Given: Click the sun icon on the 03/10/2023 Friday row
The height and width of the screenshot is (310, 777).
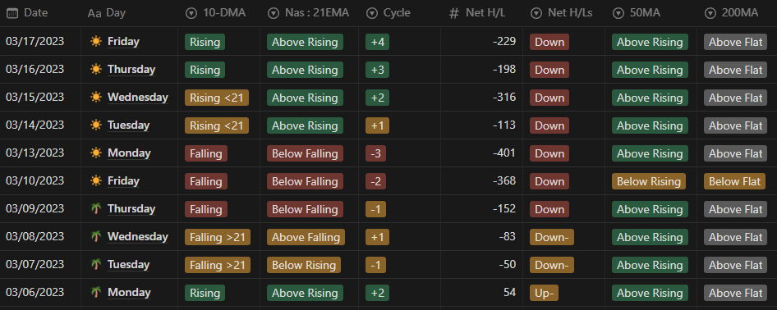Looking at the screenshot, I should click(96, 181).
